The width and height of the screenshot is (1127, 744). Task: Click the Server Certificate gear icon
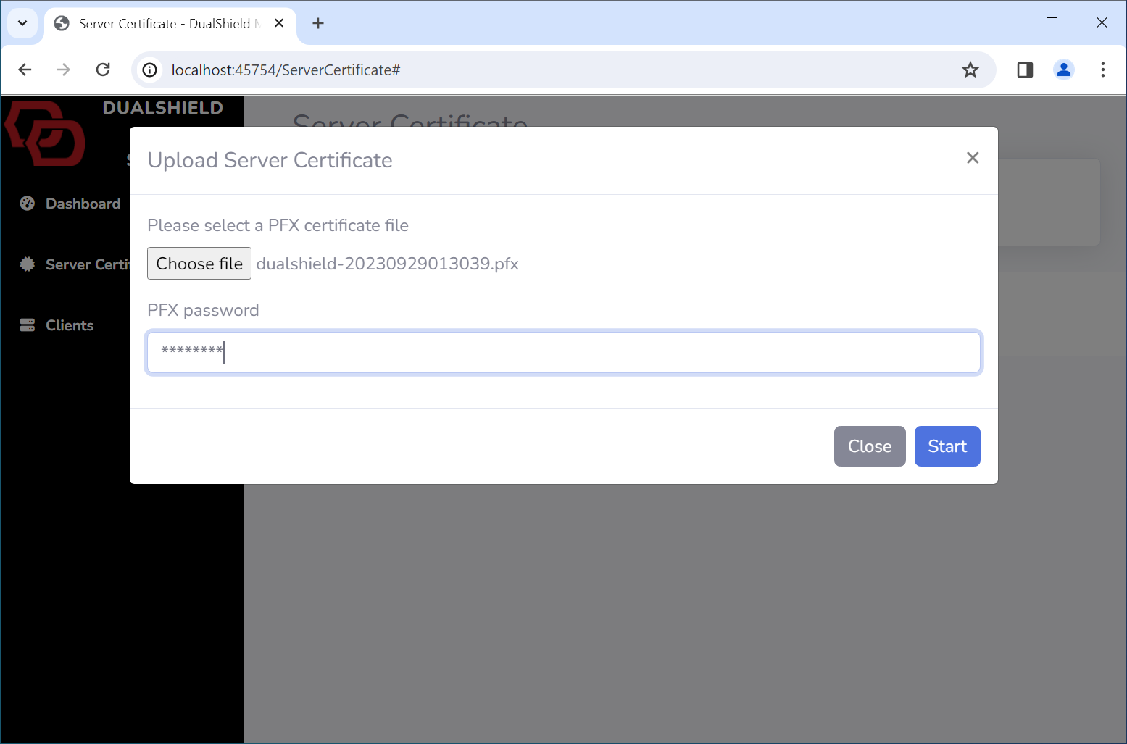click(x=28, y=264)
